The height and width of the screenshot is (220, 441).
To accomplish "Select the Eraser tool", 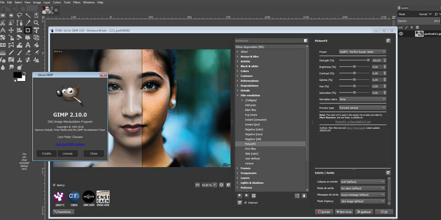I will coord(28,52).
